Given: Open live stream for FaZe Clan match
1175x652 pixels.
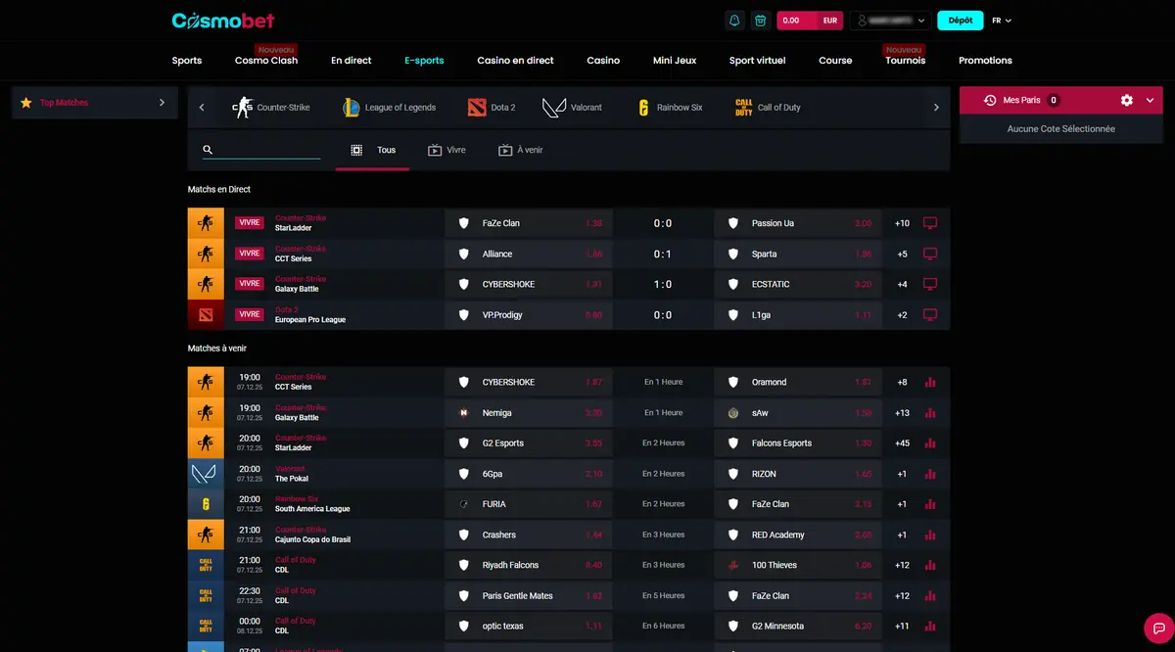Looking at the screenshot, I should pos(930,223).
